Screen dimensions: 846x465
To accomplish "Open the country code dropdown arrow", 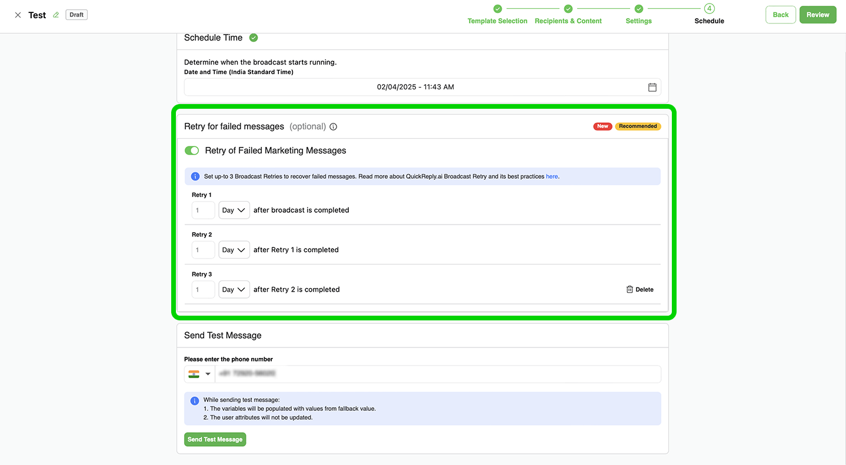I will point(208,374).
